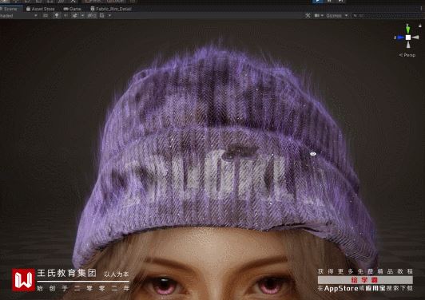This screenshot has height=300, width=425.
Task: Open the Fabric_Rim_Detail tab
Action: coord(111,9)
